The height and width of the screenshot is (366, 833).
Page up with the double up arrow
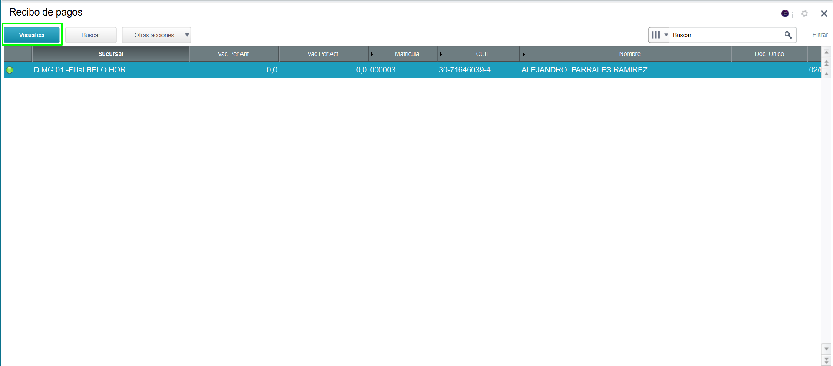[826, 63]
